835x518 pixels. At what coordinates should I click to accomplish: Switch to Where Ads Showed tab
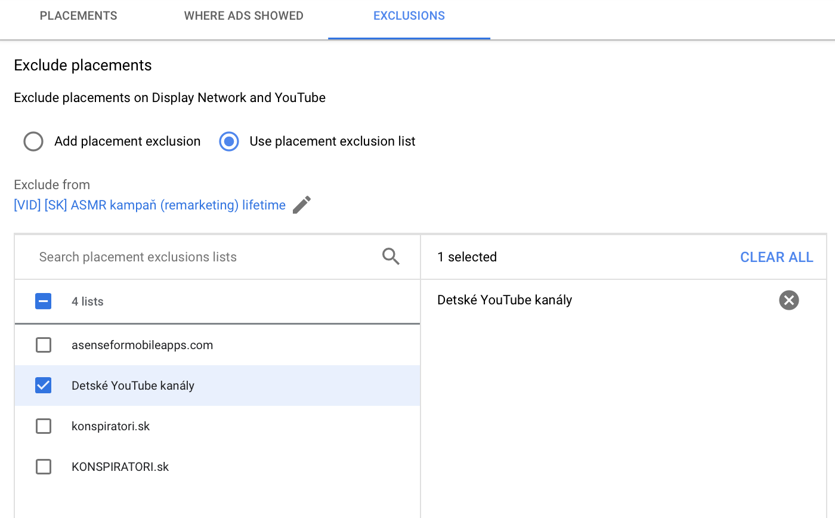tap(243, 16)
